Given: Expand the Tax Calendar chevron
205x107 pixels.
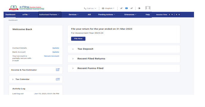Looking at the screenshot, I should point(13,79).
